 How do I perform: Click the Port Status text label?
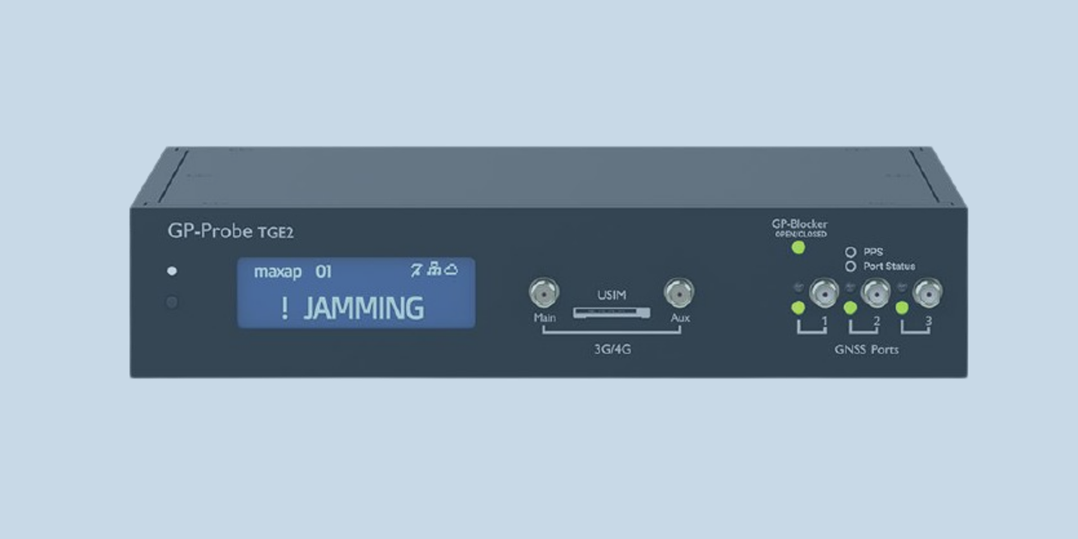pyautogui.click(x=889, y=266)
